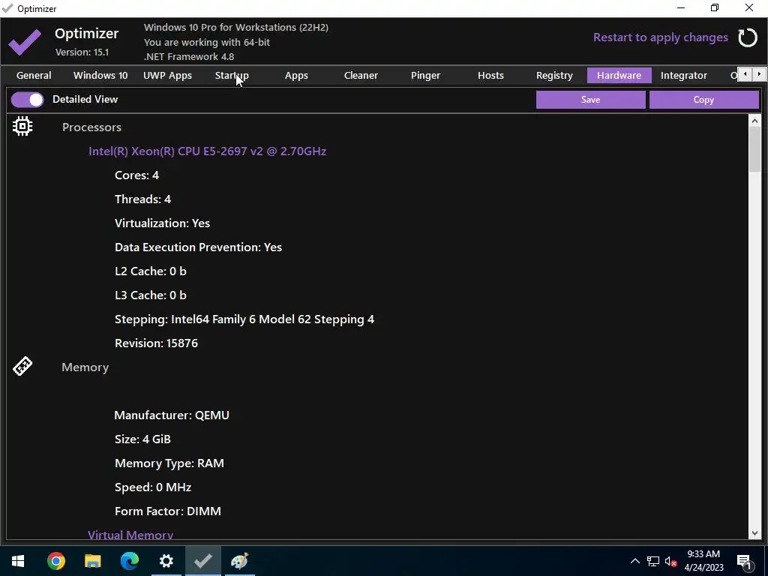Open the notification center icon
The width and height of the screenshot is (768, 576).
pyautogui.click(x=744, y=561)
